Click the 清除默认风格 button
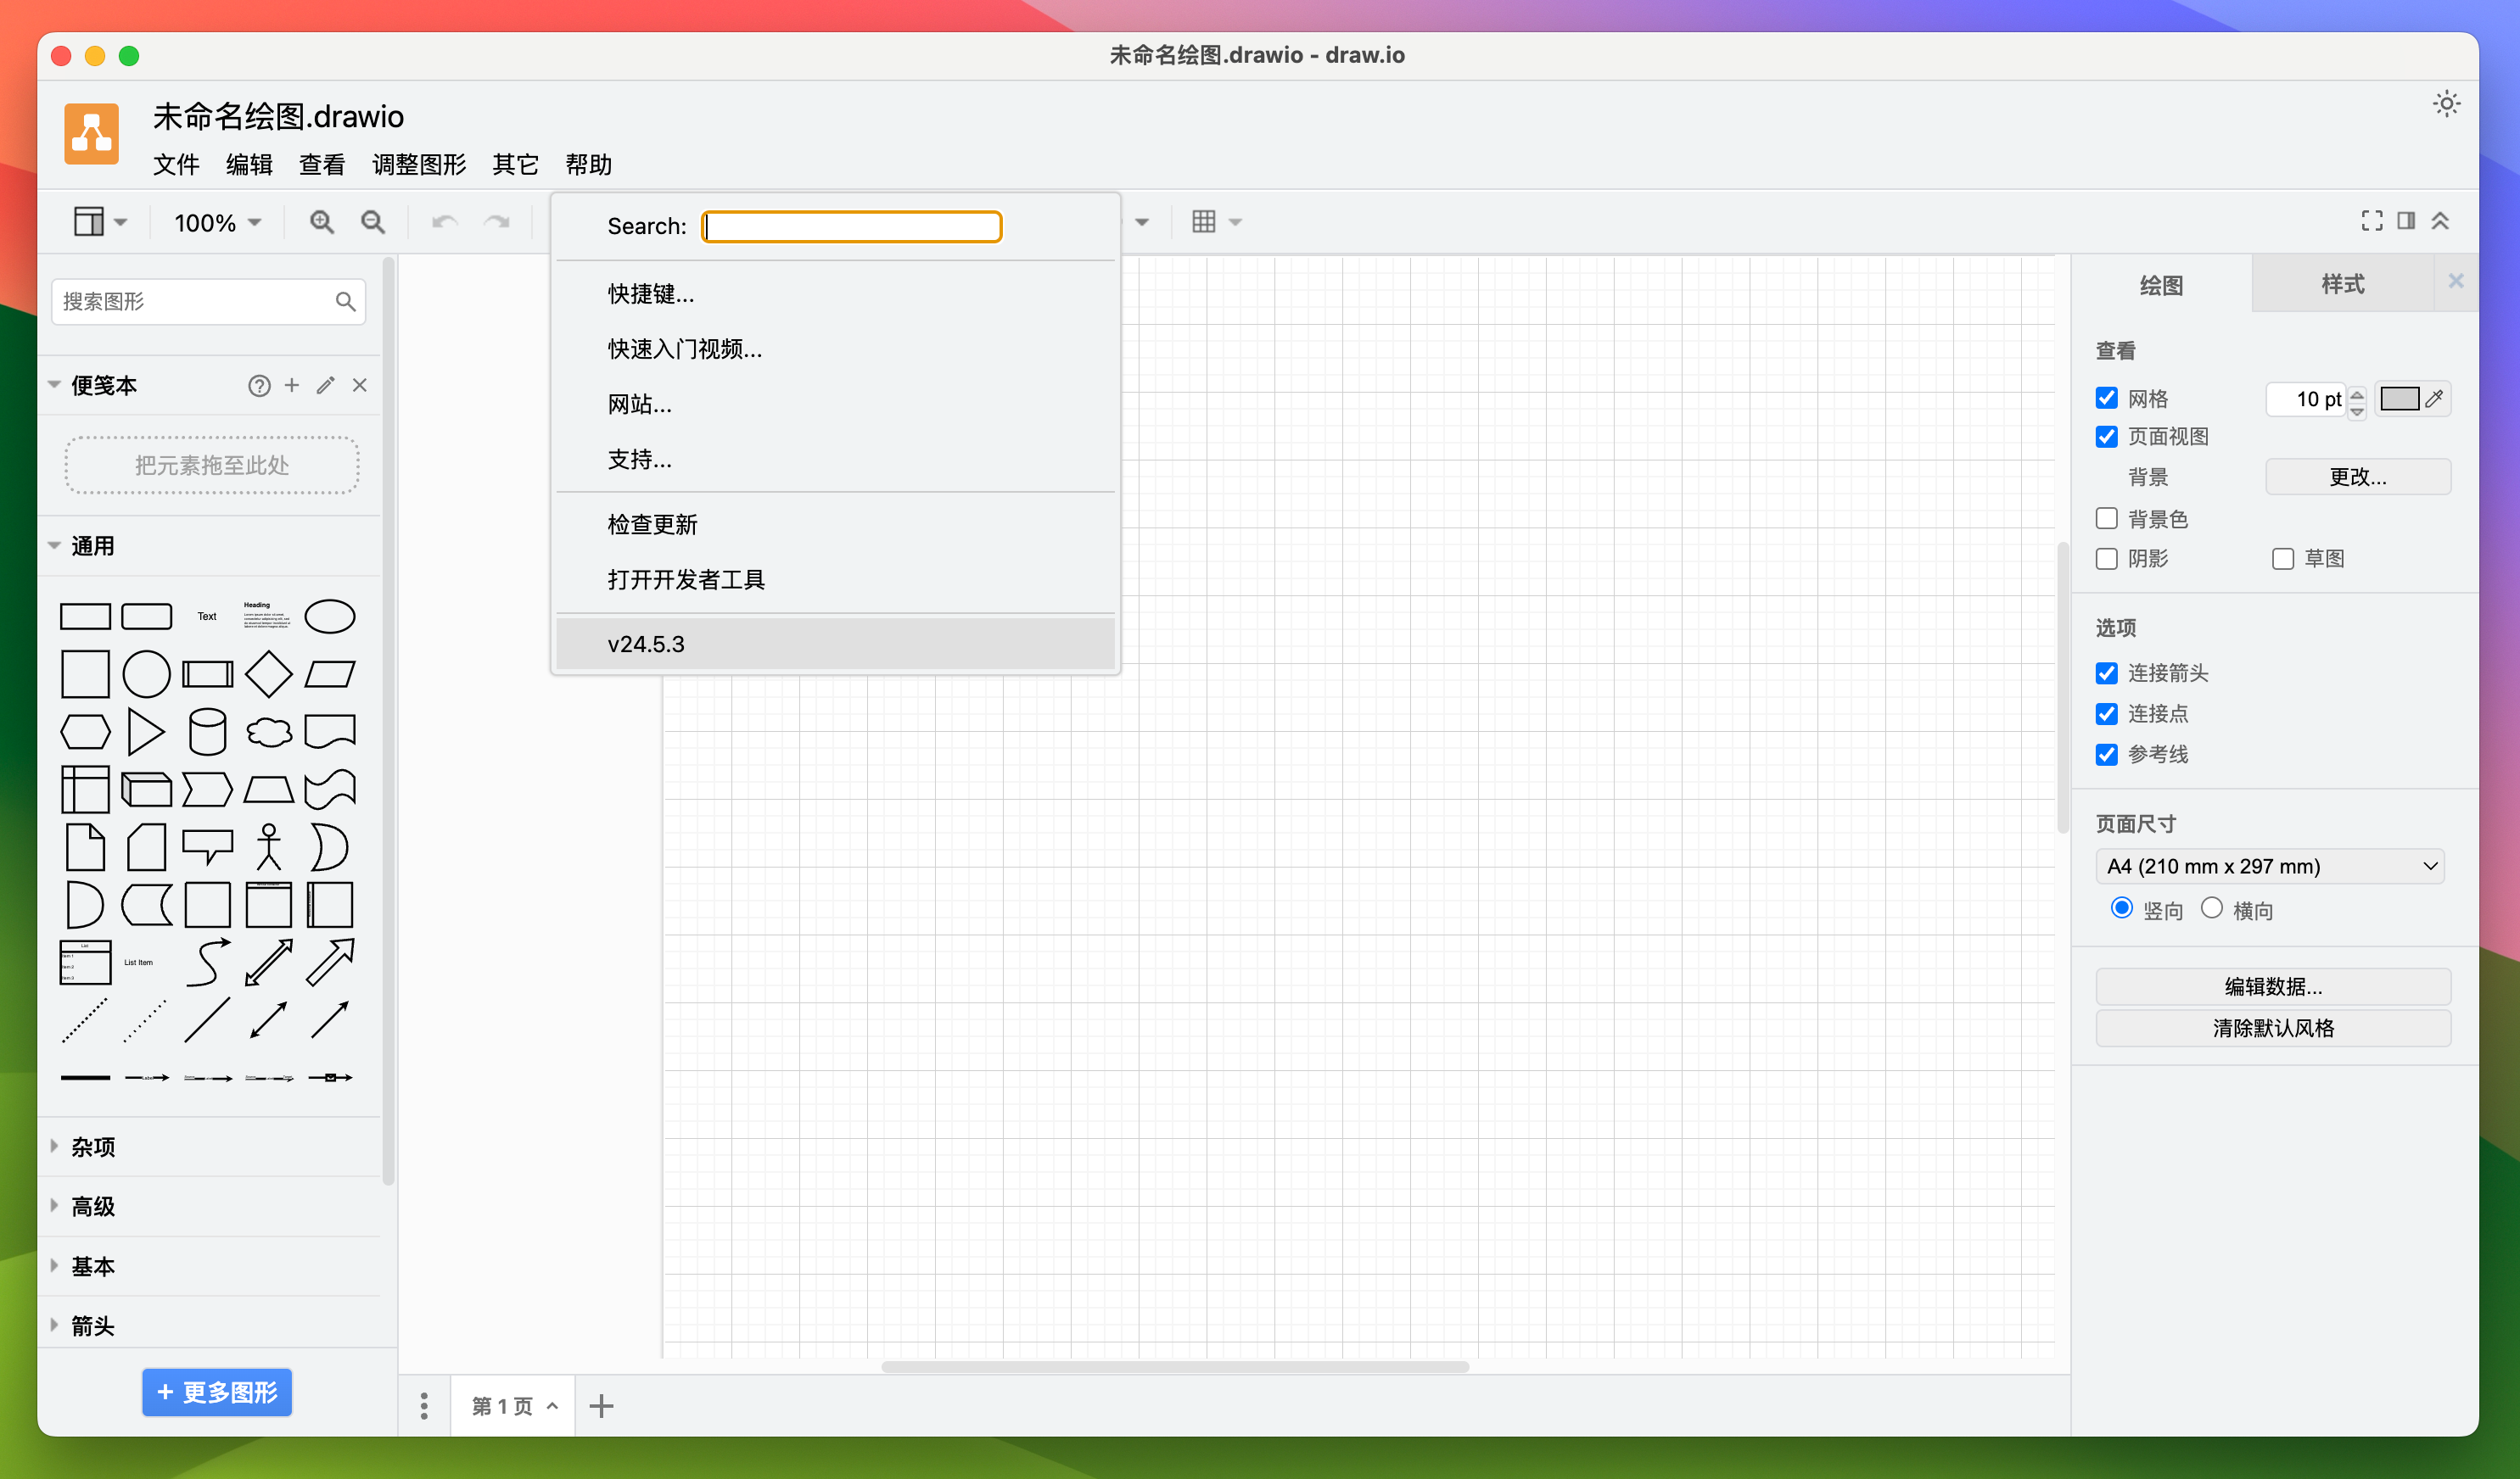 tap(2272, 1029)
